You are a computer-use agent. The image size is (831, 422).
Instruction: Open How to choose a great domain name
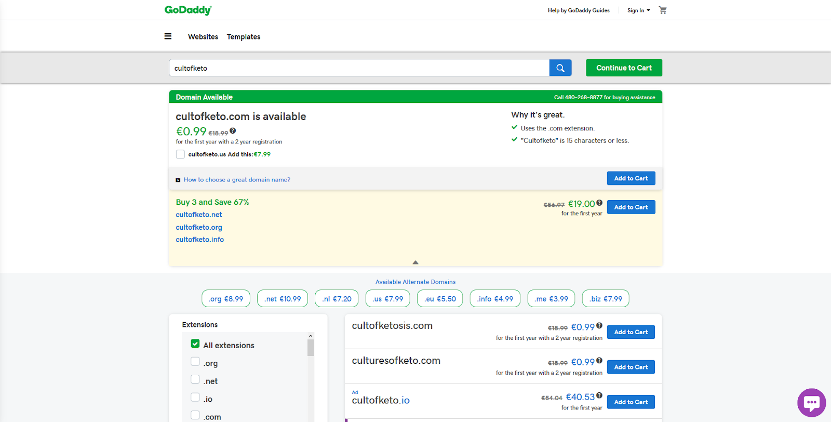tap(237, 180)
